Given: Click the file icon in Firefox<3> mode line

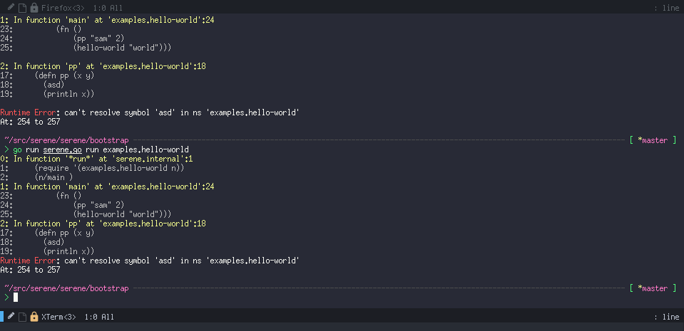Looking at the screenshot, I should (x=22, y=8).
